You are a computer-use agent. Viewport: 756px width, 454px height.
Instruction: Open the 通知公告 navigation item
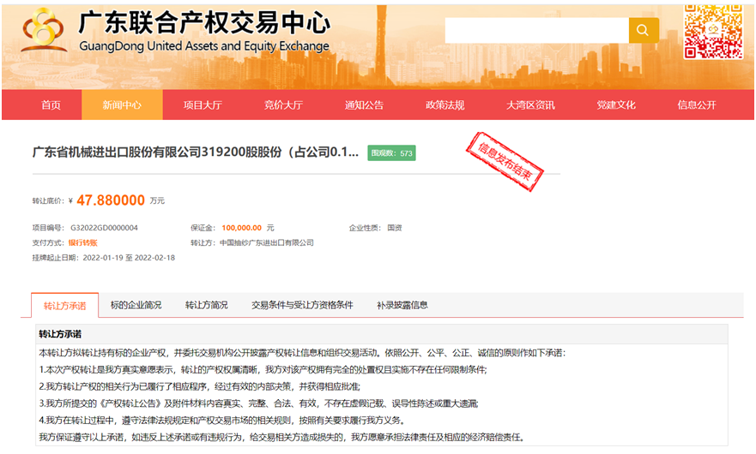pos(364,105)
